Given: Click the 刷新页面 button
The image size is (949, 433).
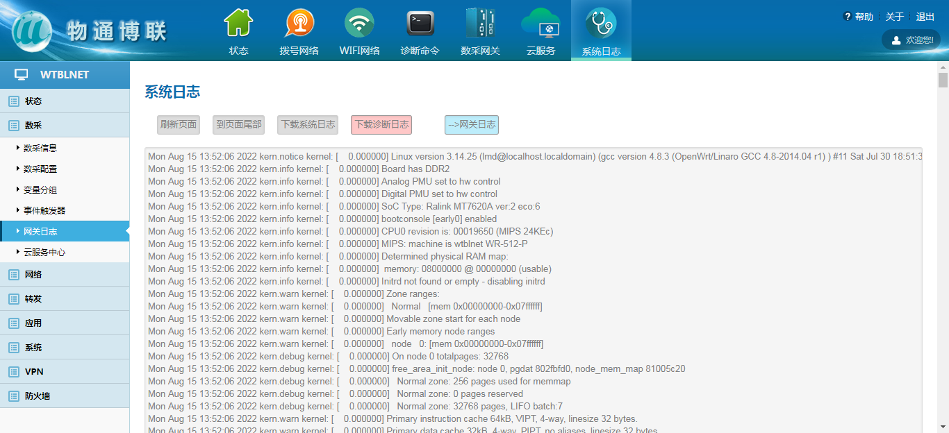Looking at the screenshot, I should tap(179, 125).
